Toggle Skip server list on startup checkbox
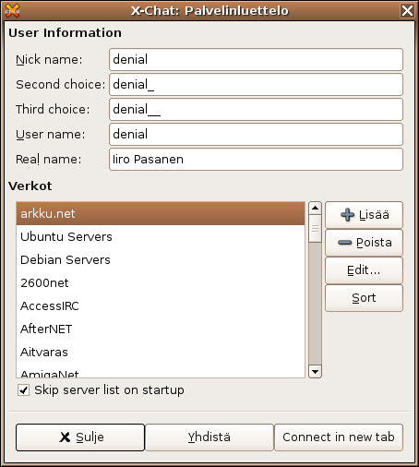 (x=23, y=390)
